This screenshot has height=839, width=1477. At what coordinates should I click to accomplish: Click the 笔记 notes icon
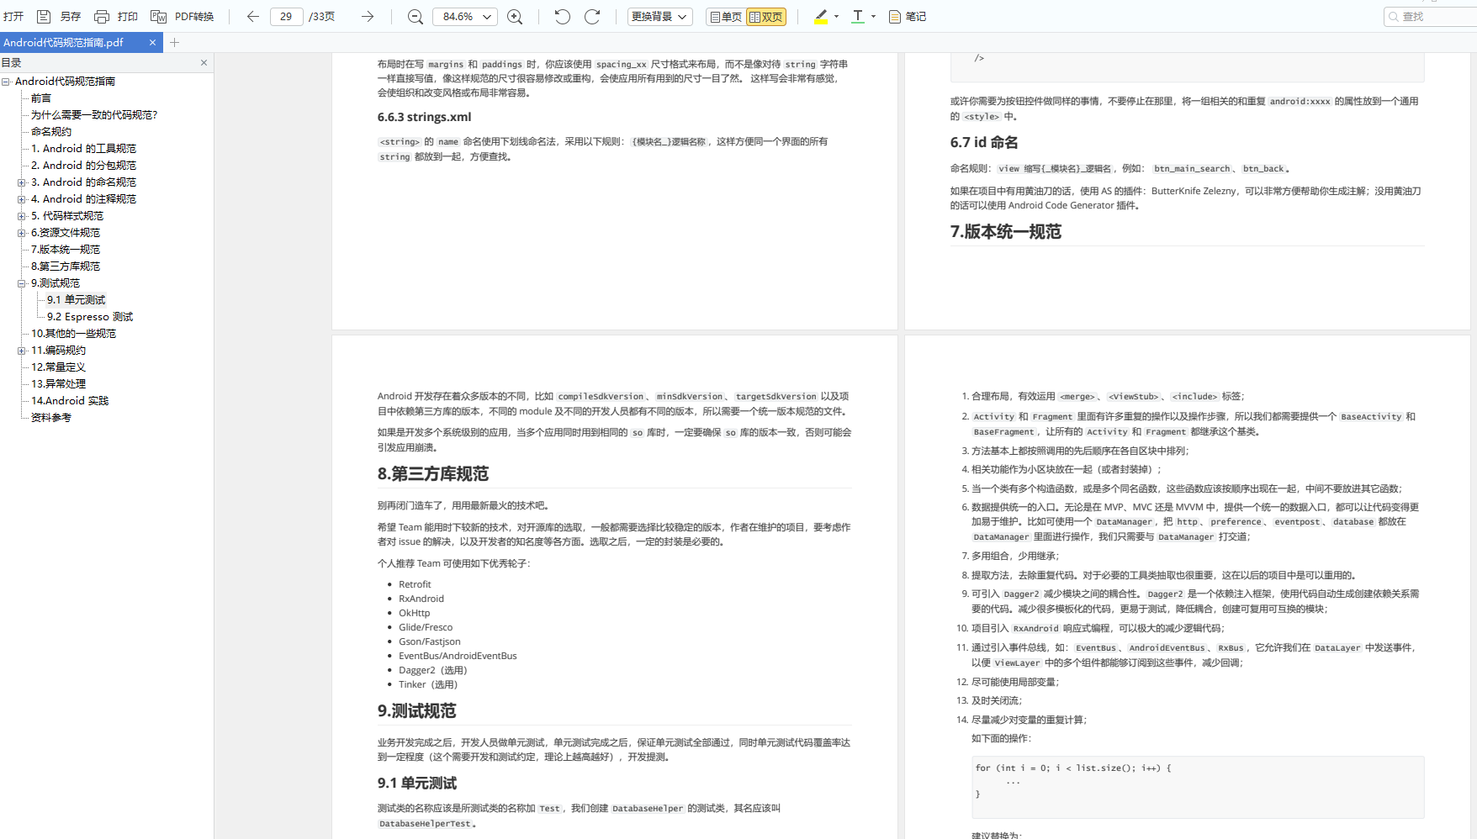[895, 17]
